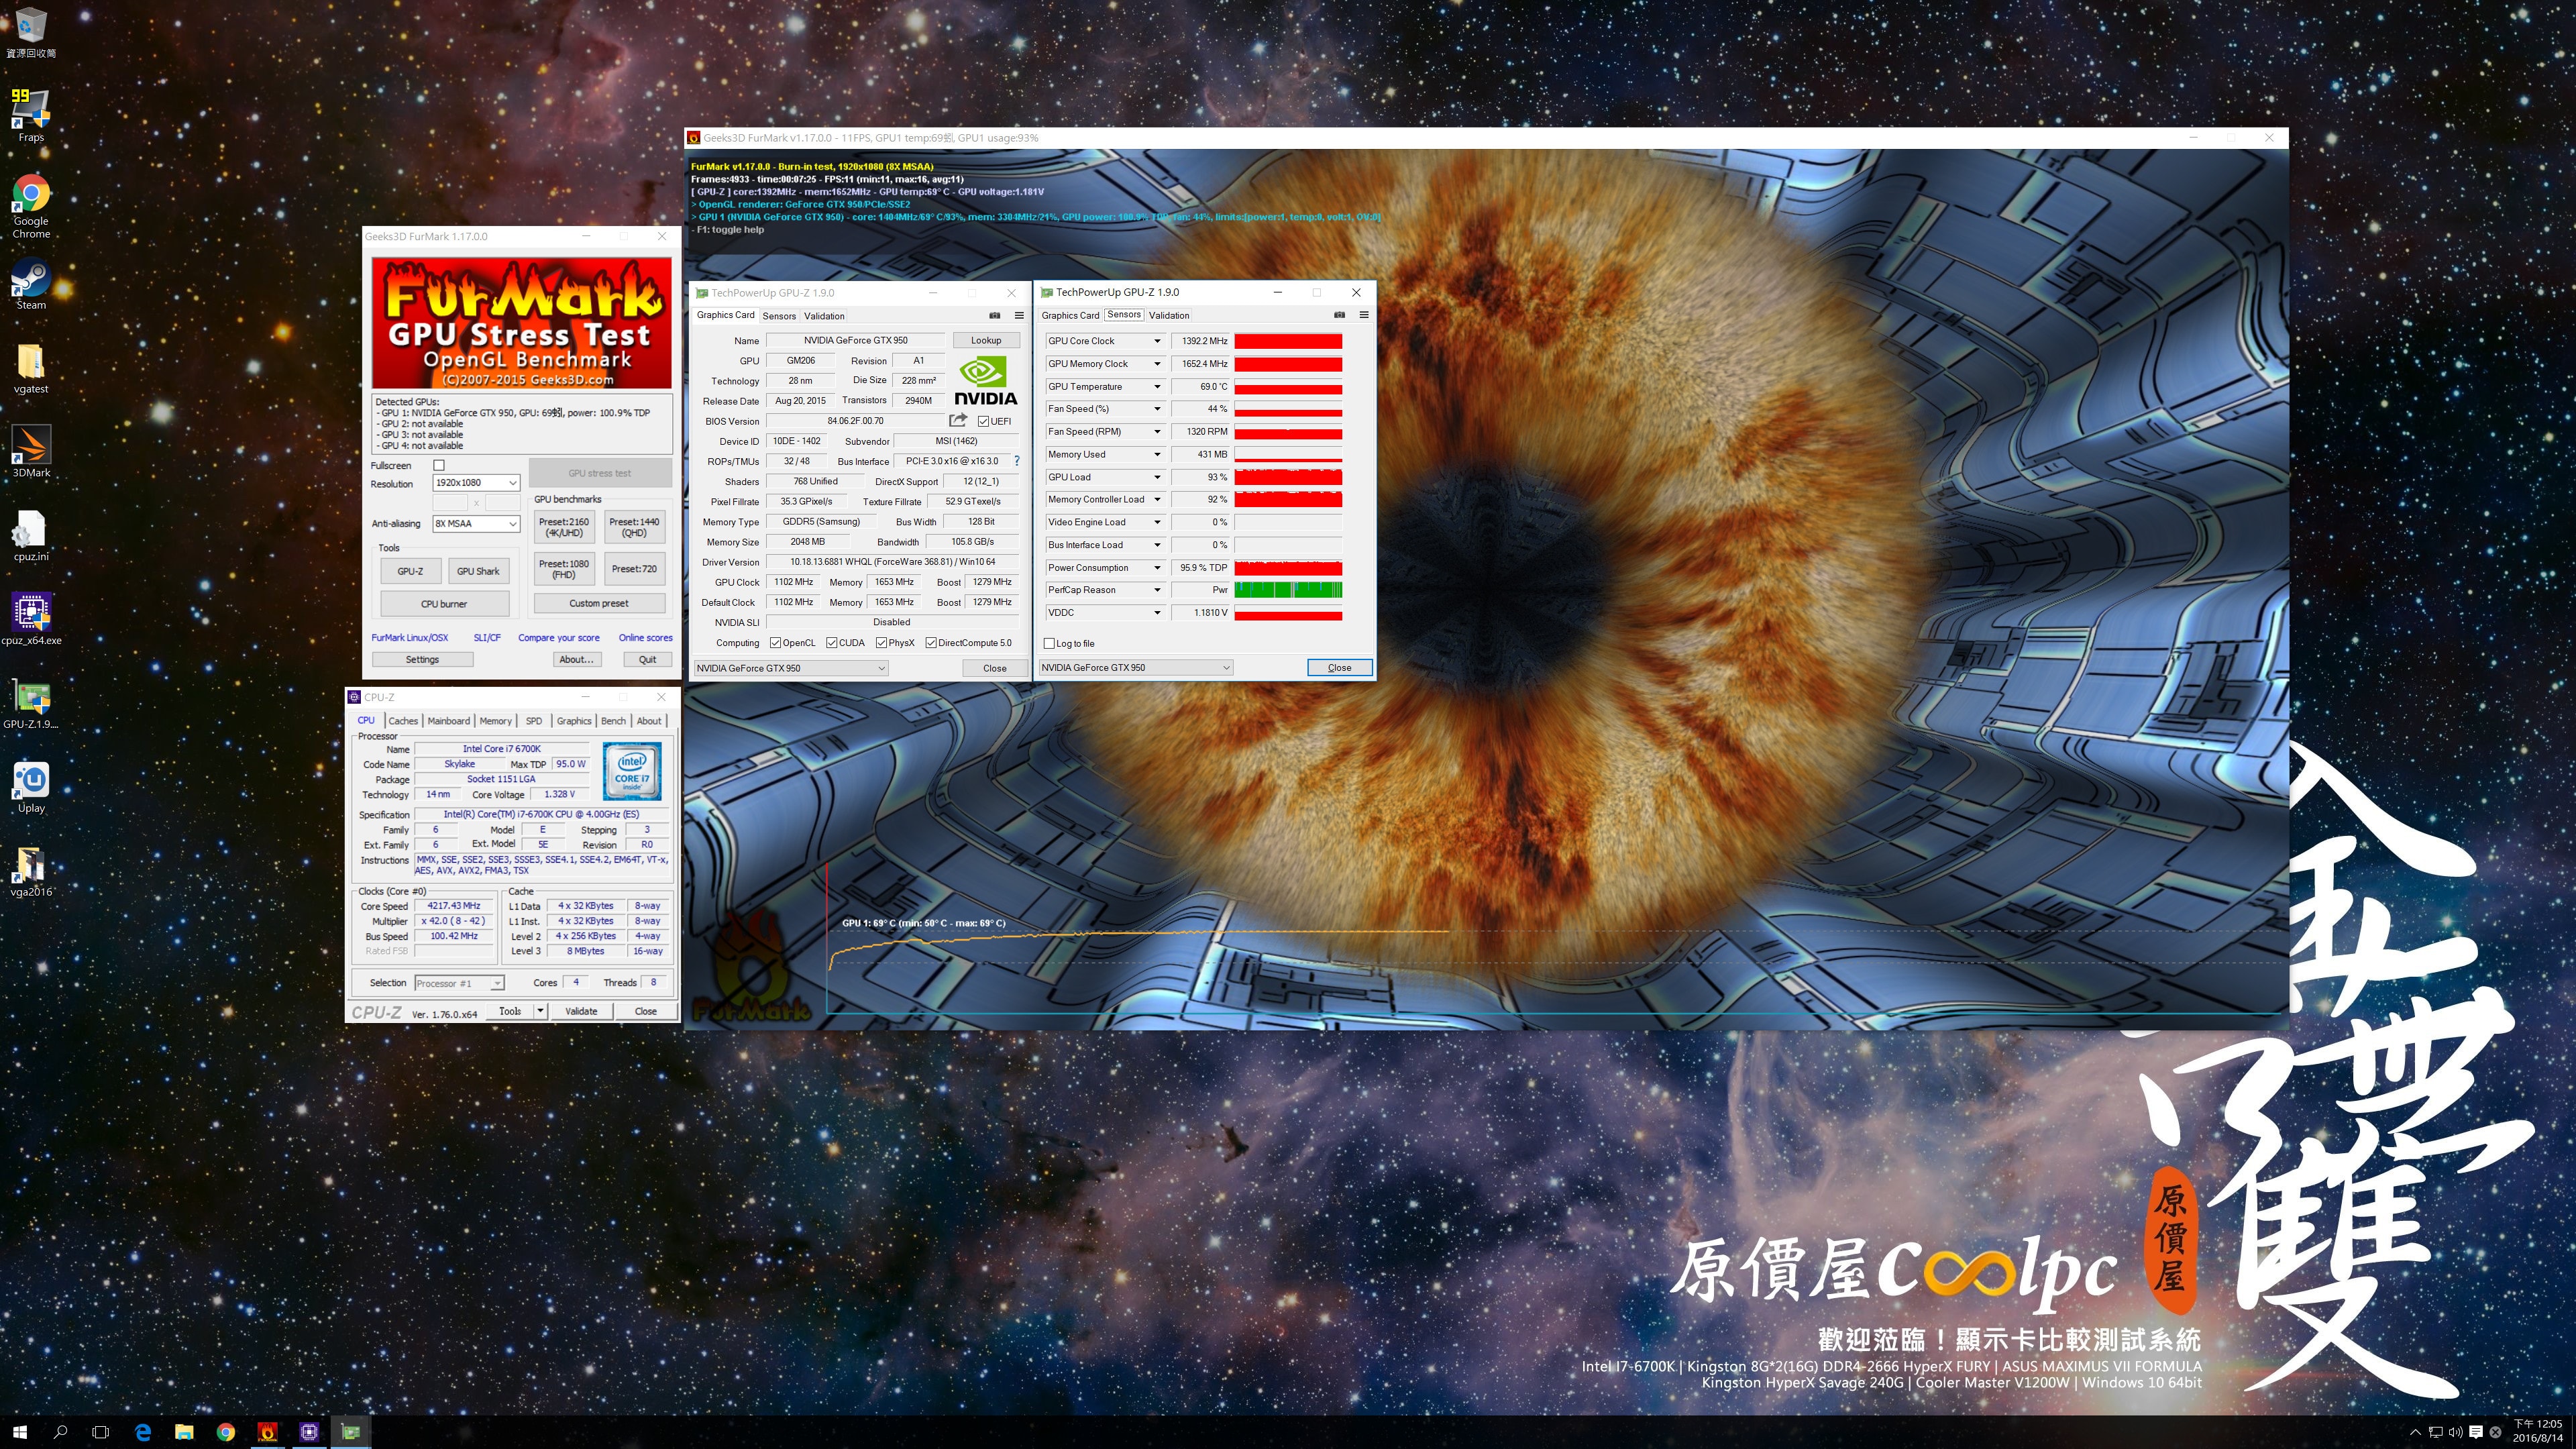
Task: Open the GPU Core Clock sensor dropdown
Action: [x=1157, y=341]
